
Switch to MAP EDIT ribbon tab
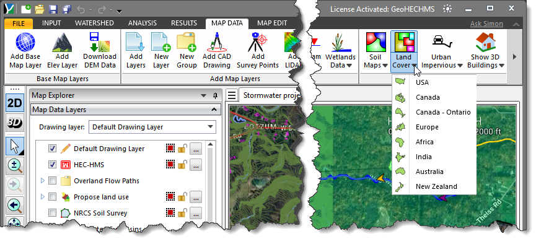point(272,23)
